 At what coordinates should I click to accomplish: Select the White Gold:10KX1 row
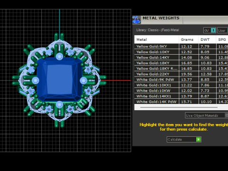pos(181,85)
